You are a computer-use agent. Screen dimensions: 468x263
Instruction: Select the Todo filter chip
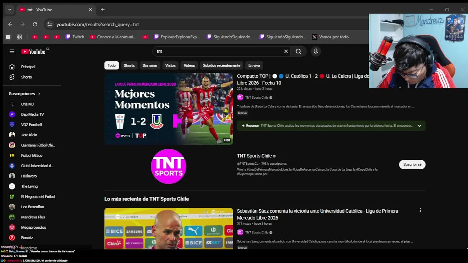112,65
